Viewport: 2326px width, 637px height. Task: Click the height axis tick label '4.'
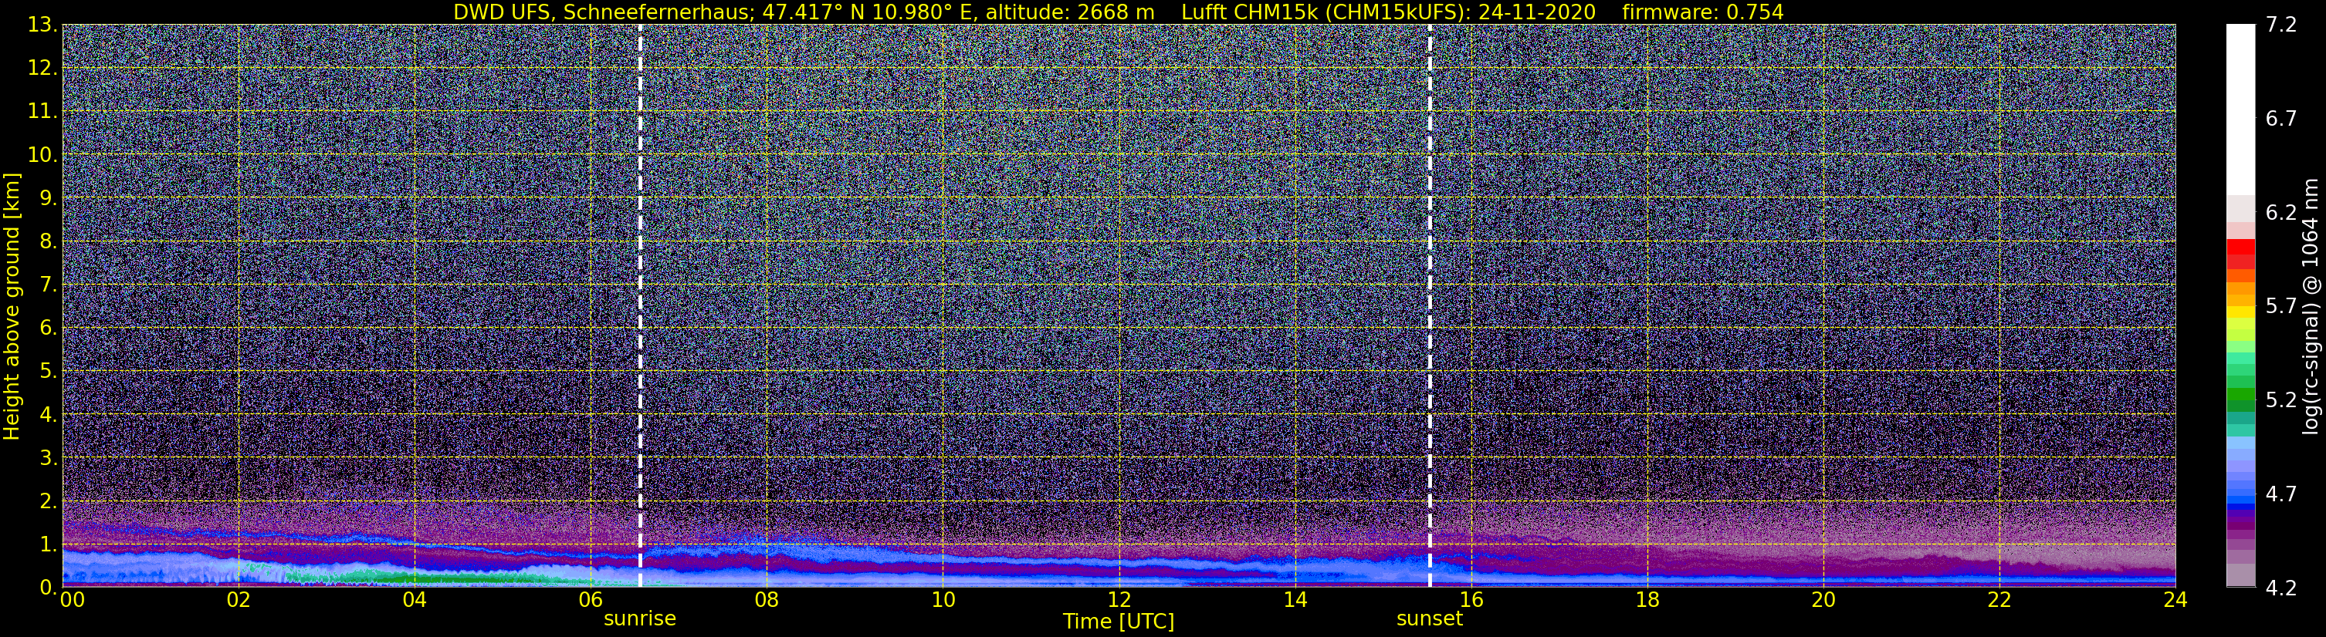pos(48,415)
